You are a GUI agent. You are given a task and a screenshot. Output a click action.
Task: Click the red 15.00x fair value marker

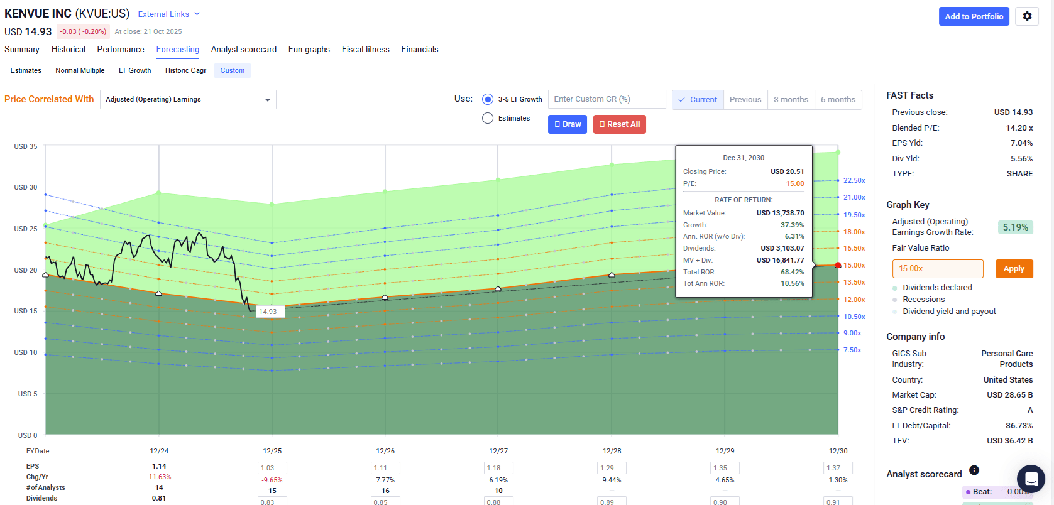pyautogui.click(x=838, y=265)
